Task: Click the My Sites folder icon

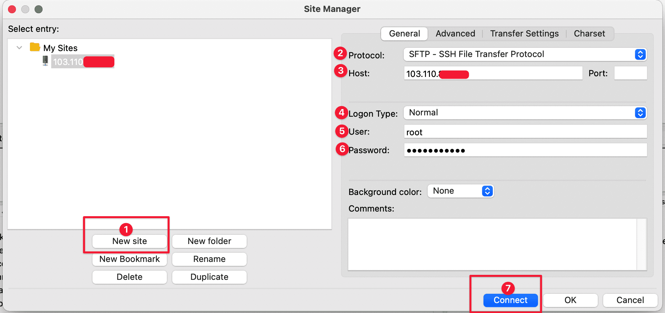Action: [35, 47]
